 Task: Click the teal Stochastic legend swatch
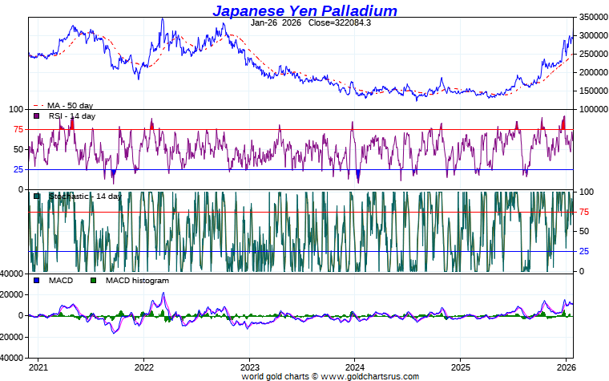37,196
